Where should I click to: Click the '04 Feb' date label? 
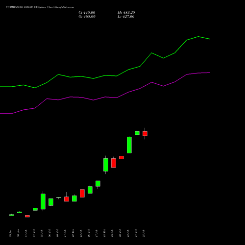[x=34, y=233]
